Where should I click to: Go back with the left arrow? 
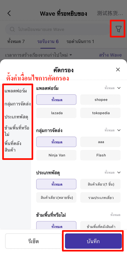(9, 13)
